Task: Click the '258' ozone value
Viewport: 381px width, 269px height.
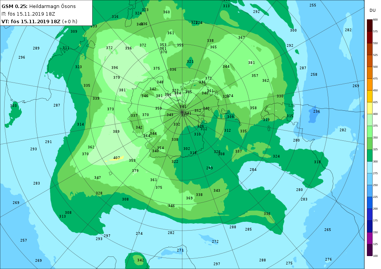Action: pyautogui.click(x=314, y=75)
